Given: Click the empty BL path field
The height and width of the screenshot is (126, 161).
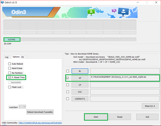Looking at the screenshot, I should click(x=125, y=71).
